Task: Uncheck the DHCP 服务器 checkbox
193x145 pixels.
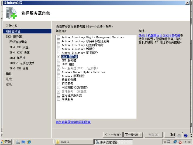Action: (x=58, y=56)
